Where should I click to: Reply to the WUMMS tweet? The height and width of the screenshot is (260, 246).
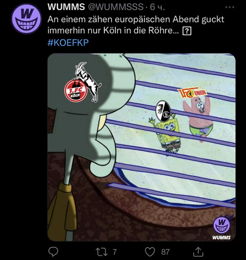point(53,252)
